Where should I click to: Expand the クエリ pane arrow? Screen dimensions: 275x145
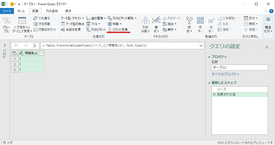pos(5,45)
